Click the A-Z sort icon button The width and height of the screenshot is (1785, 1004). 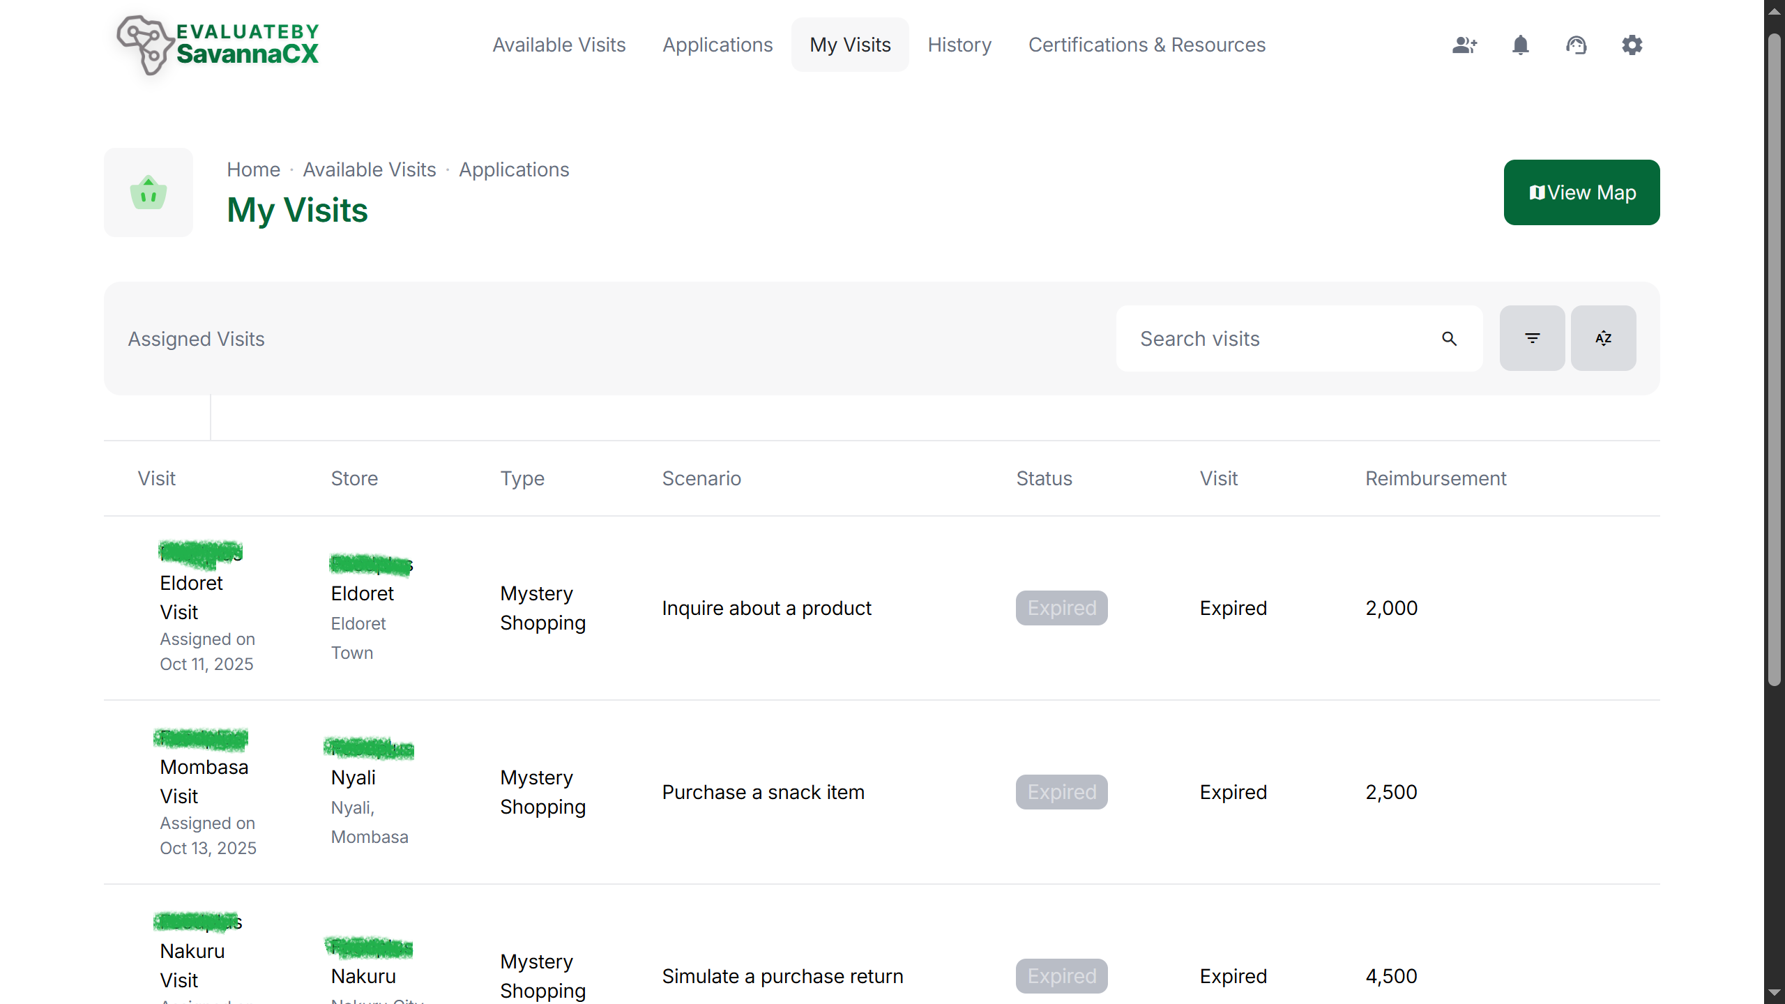(1603, 338)
